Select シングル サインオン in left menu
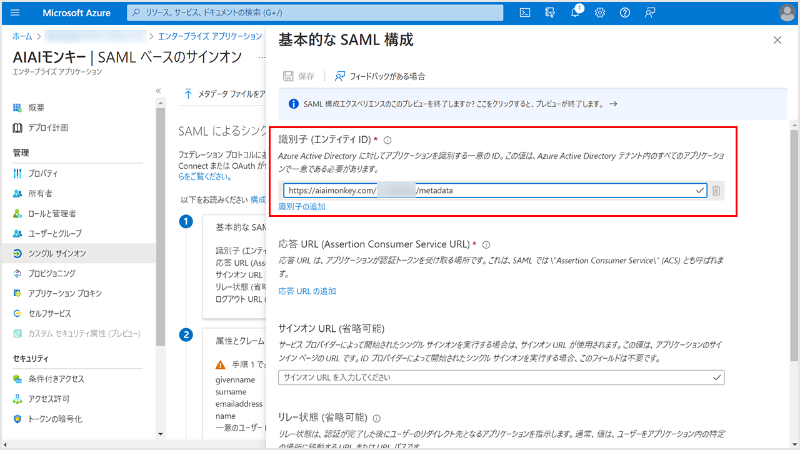Viewport: 800px width, 450px height. point(57,253)
